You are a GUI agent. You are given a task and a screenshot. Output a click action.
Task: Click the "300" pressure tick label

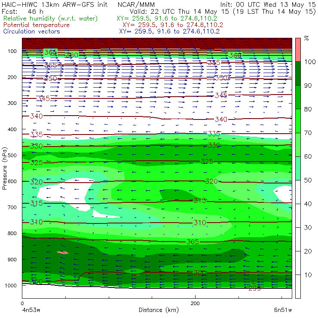(x=12, y=103)
